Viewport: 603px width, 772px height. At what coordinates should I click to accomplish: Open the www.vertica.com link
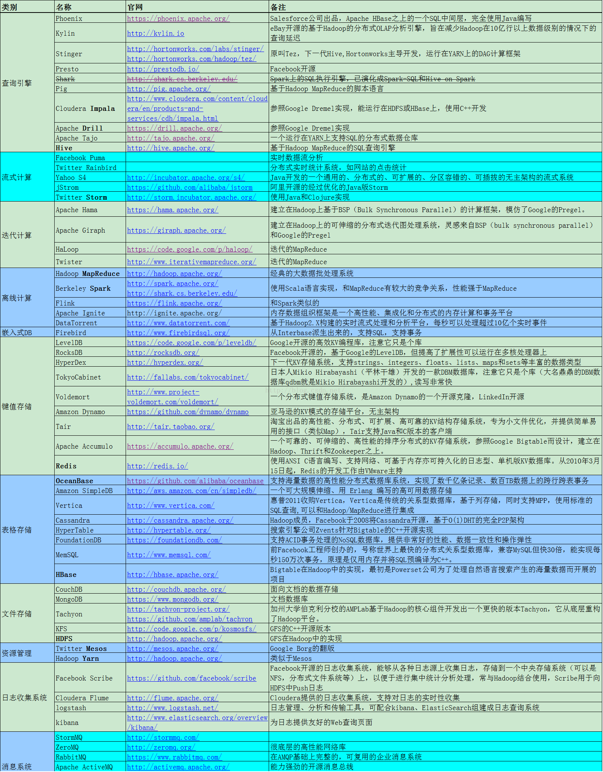[x=171, y=505]
